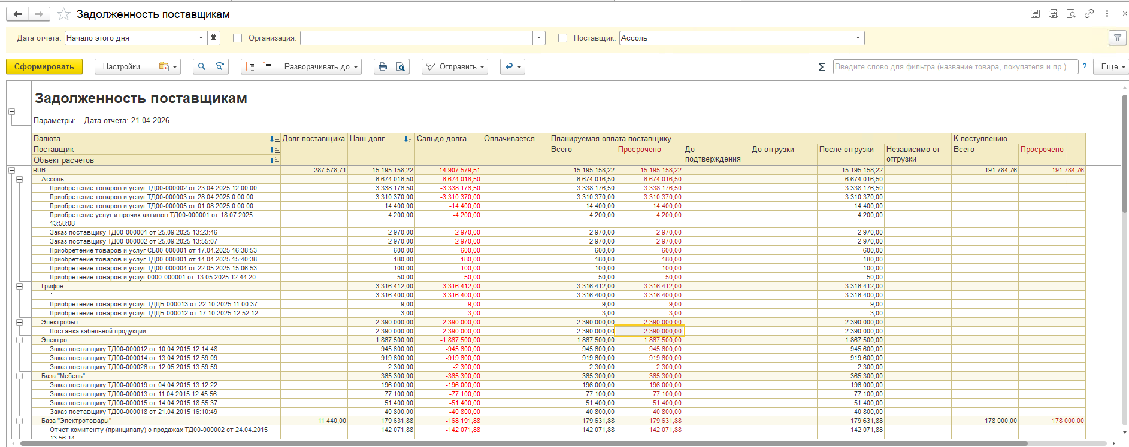Collapse the Грифон supplier group
Viewport: 1129px width, 447px height.
[19, 286]
